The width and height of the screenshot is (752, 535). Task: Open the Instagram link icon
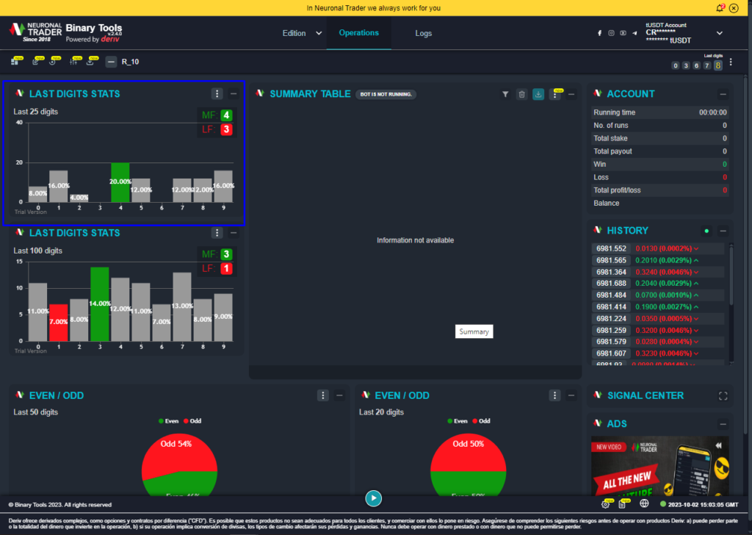611,33
